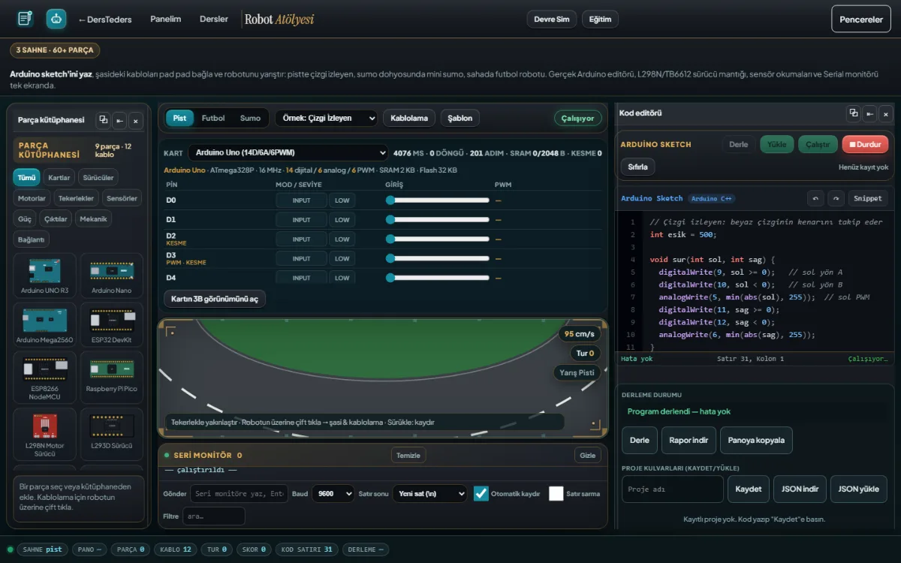This screenshot has height=563, width=901.
Task: Redo the code edit
Action: point(836,198)
